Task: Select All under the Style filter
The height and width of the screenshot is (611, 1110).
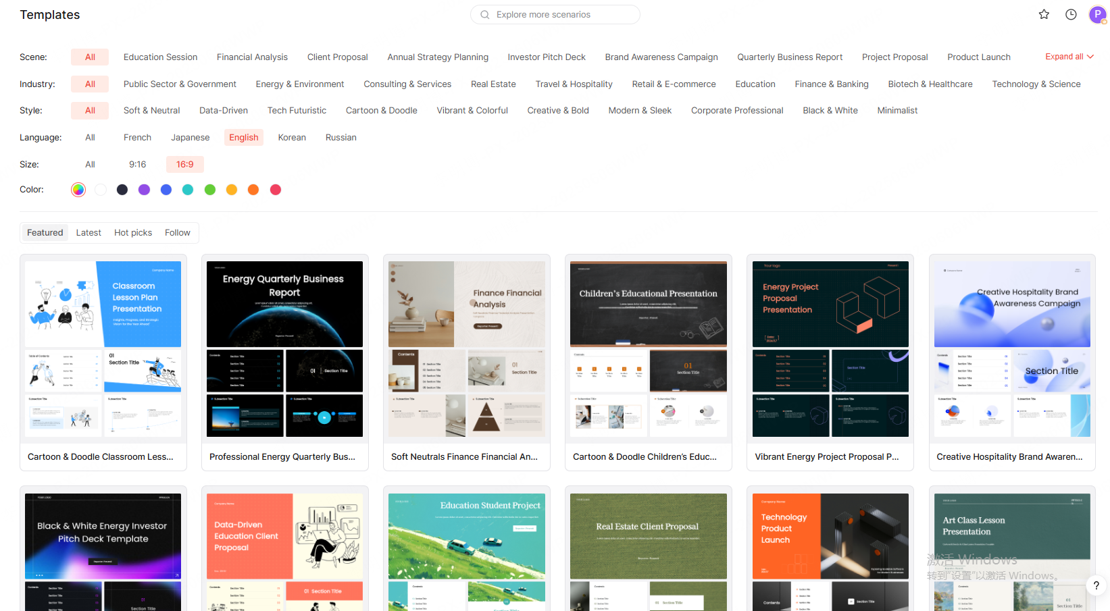Action: 90,110
